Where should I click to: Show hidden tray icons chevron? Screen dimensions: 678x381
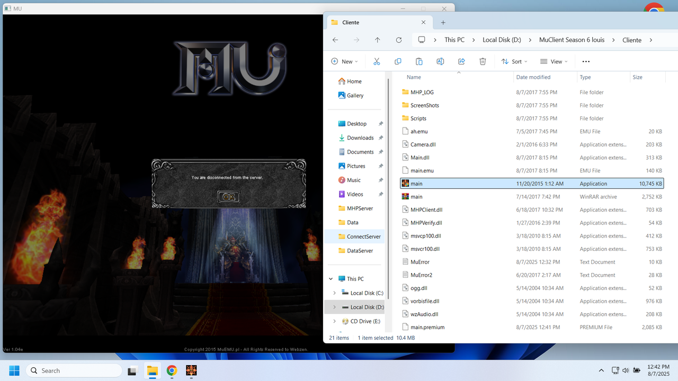point(601,370)
